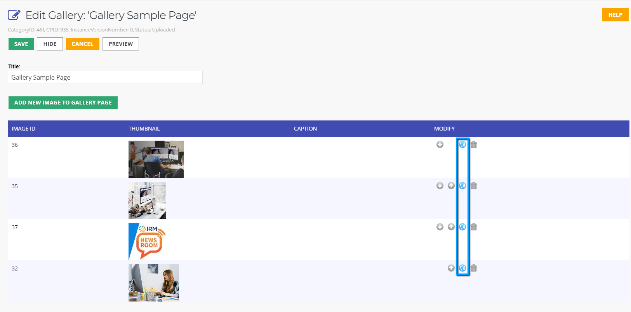Screen dimensions: 631x312
Task: Click the Image ID column header
Action: coord(23,129)
